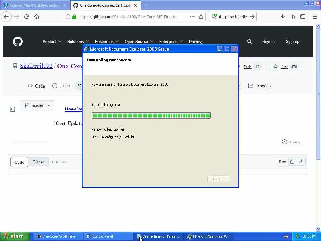321x241 pixels.
Task: Open the repository Code tab
Action: coord(36,86)
